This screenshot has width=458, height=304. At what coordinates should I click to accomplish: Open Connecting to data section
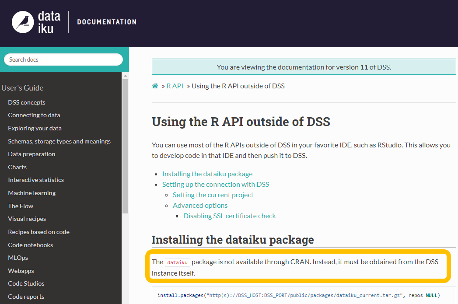click(x=34, y=115)
